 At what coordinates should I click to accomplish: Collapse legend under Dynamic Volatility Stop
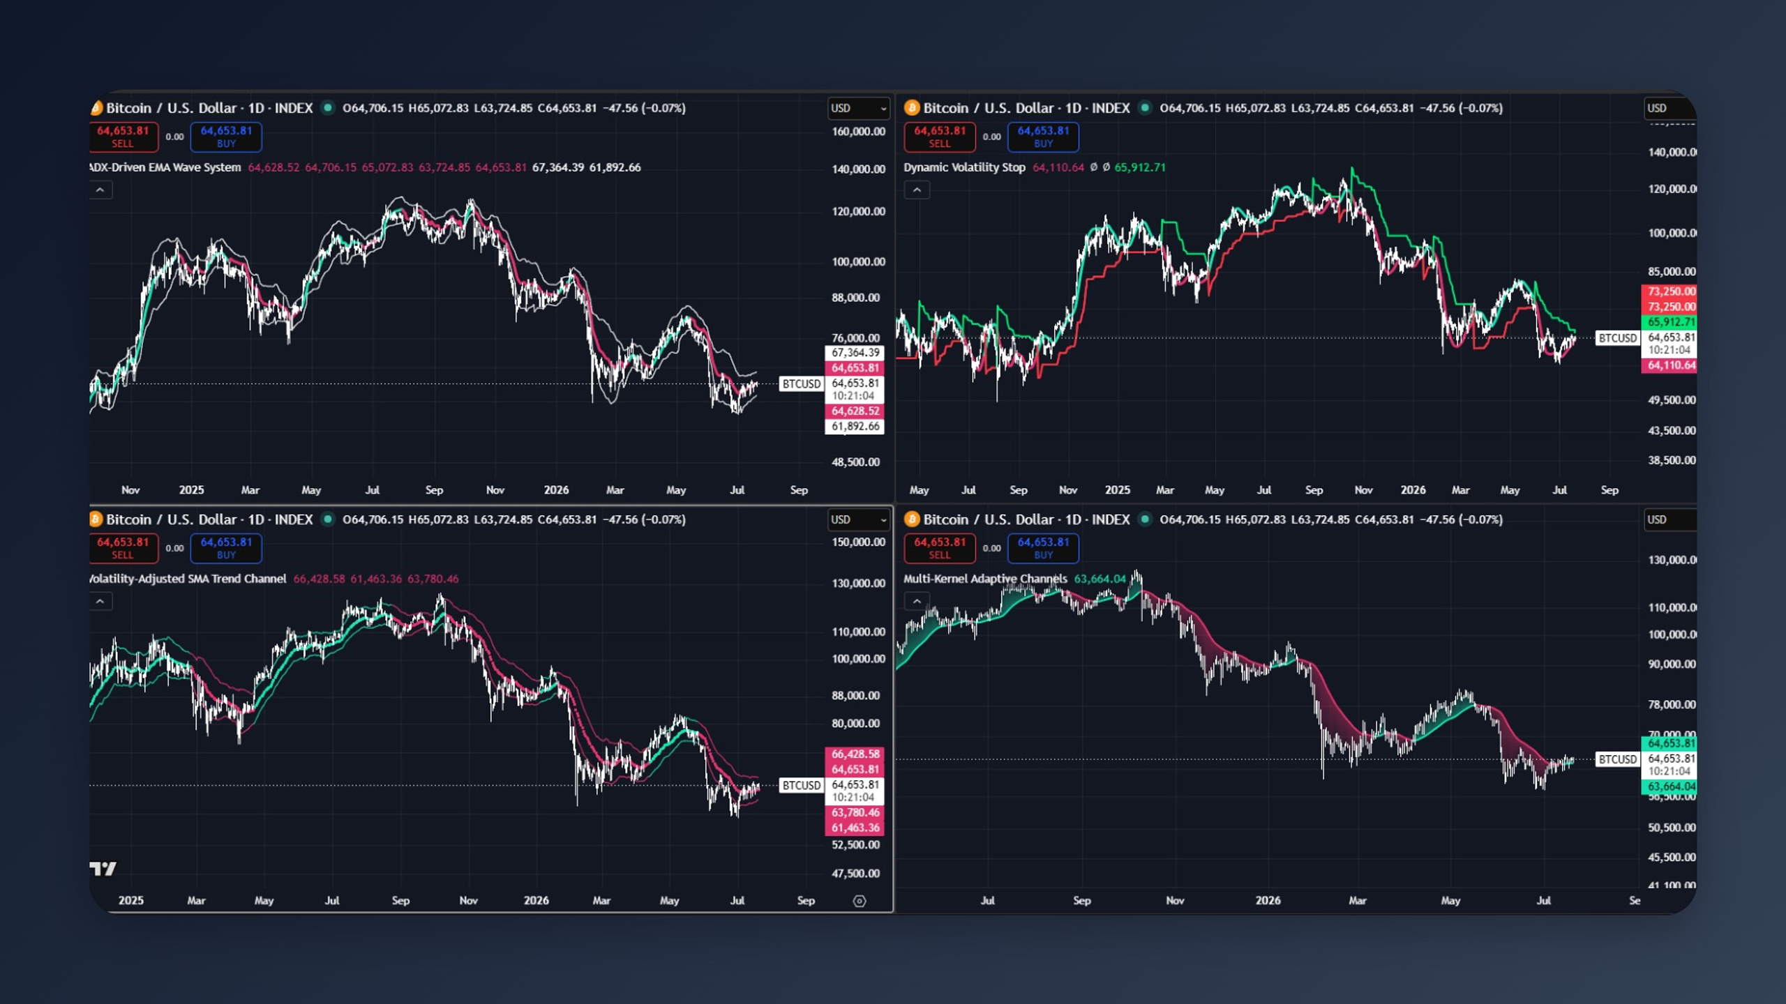917,190
